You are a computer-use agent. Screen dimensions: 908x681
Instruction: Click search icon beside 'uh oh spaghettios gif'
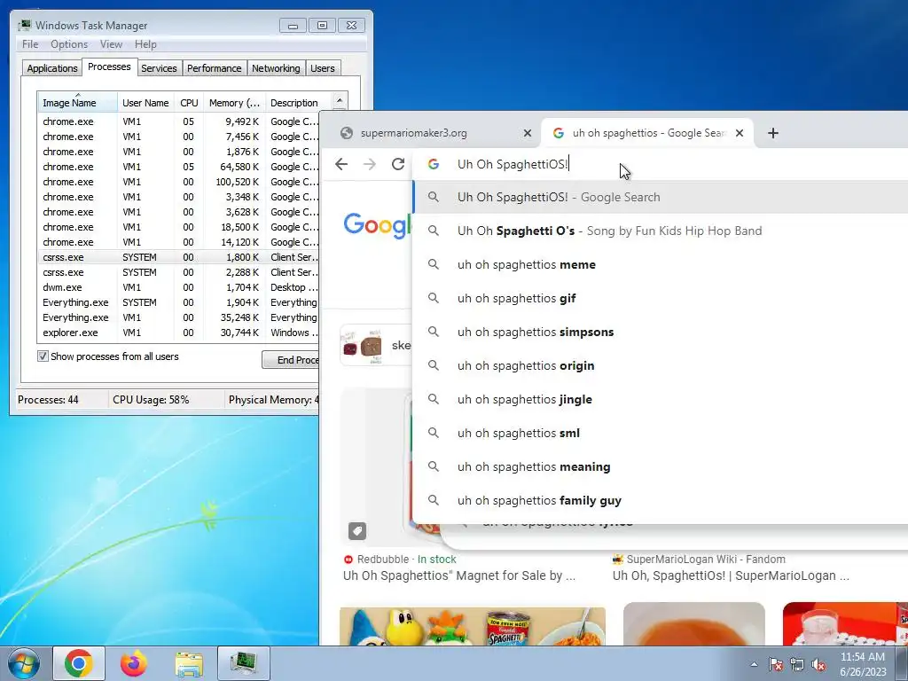(x=433, y=298)
